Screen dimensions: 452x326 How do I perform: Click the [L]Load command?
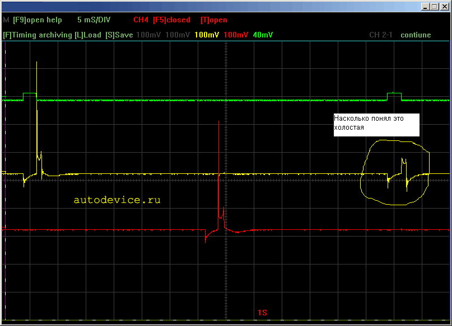point(88,35)
